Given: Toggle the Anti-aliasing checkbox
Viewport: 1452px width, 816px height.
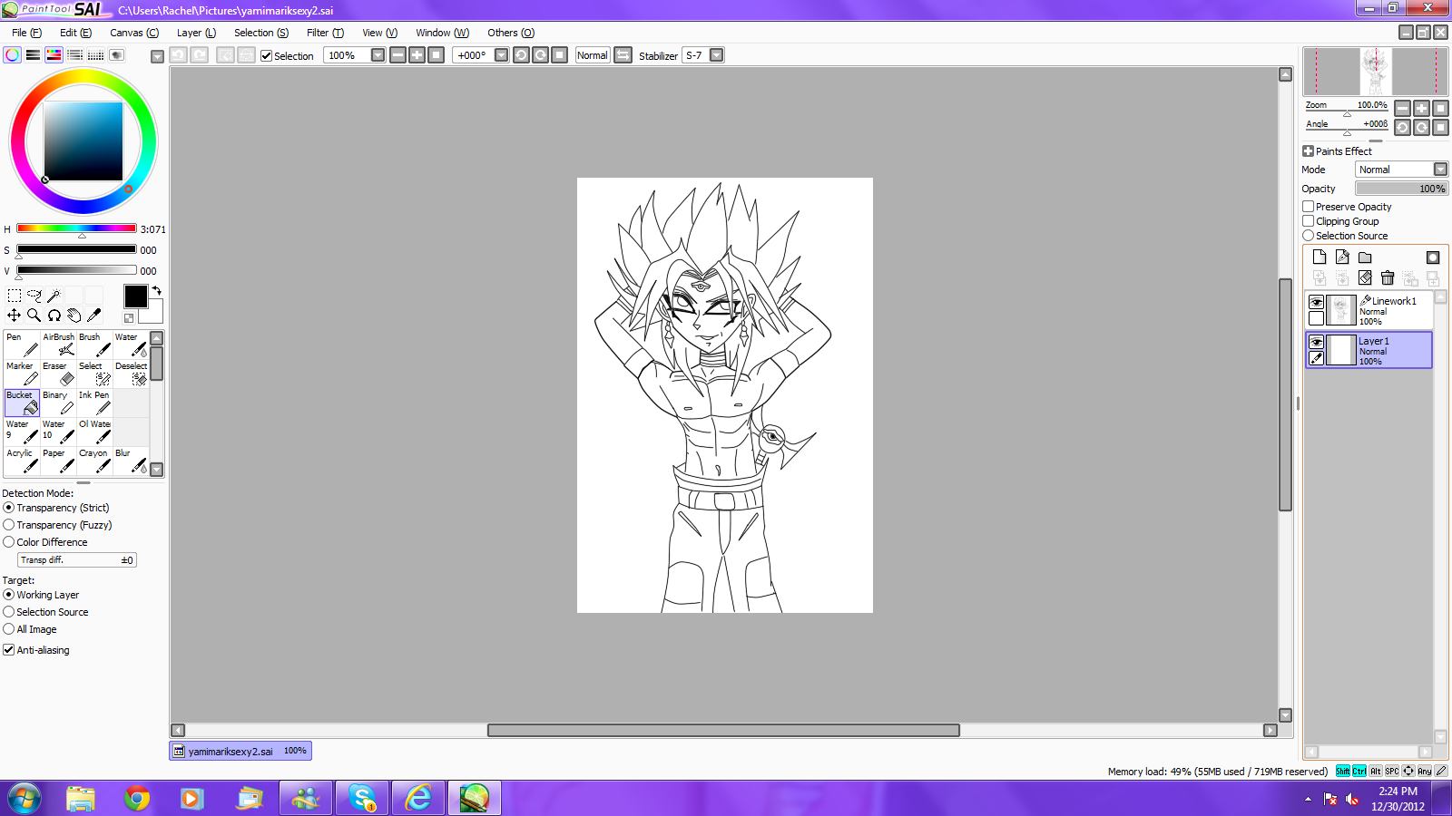Looking at the screenshot, I should [8, 650].
